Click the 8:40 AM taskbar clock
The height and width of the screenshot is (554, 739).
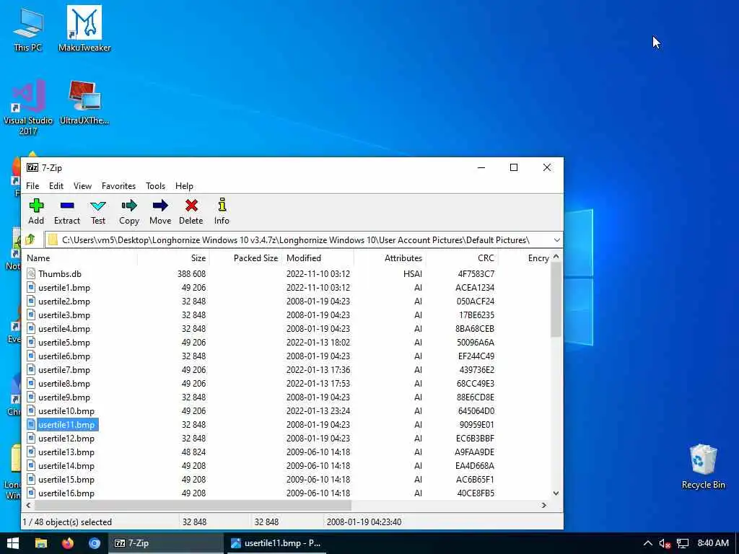point(712,543)
